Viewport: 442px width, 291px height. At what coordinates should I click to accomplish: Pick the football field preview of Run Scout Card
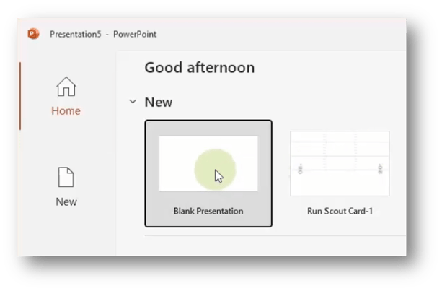tap(340, 163)
